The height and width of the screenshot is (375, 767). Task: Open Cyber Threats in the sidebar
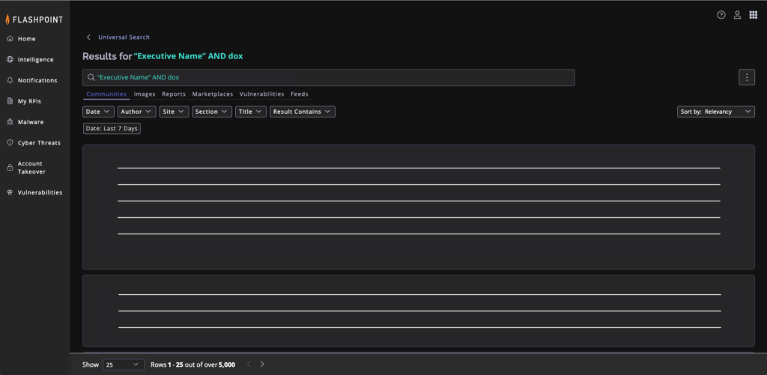[x=39, y=143]
